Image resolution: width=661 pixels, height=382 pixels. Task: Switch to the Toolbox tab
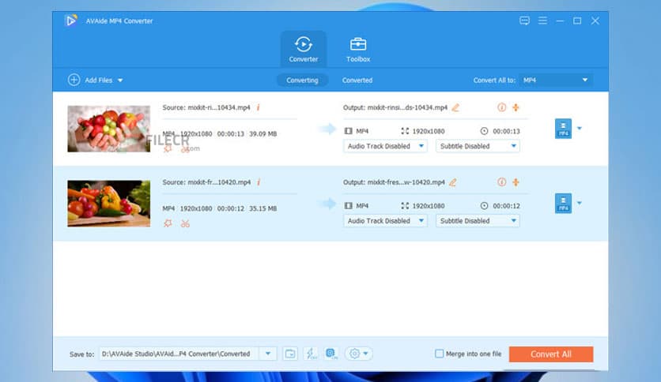(x=358, y=49)
